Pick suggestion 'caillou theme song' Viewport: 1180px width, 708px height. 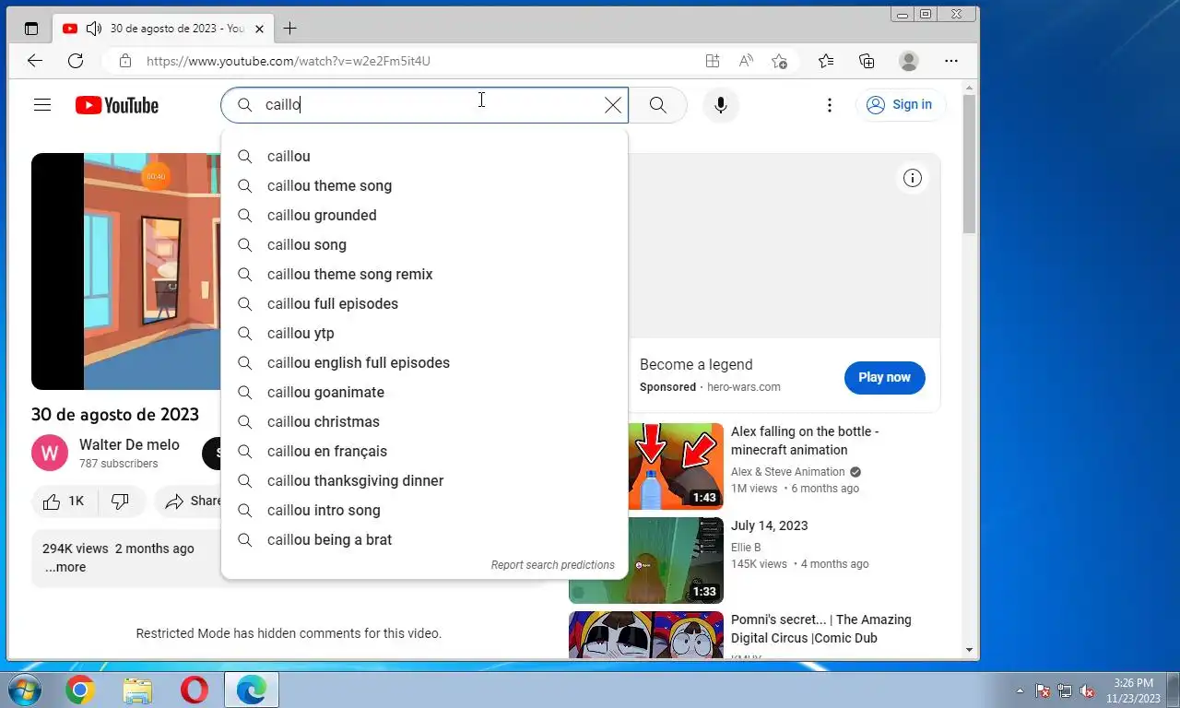tap(424, 186)
